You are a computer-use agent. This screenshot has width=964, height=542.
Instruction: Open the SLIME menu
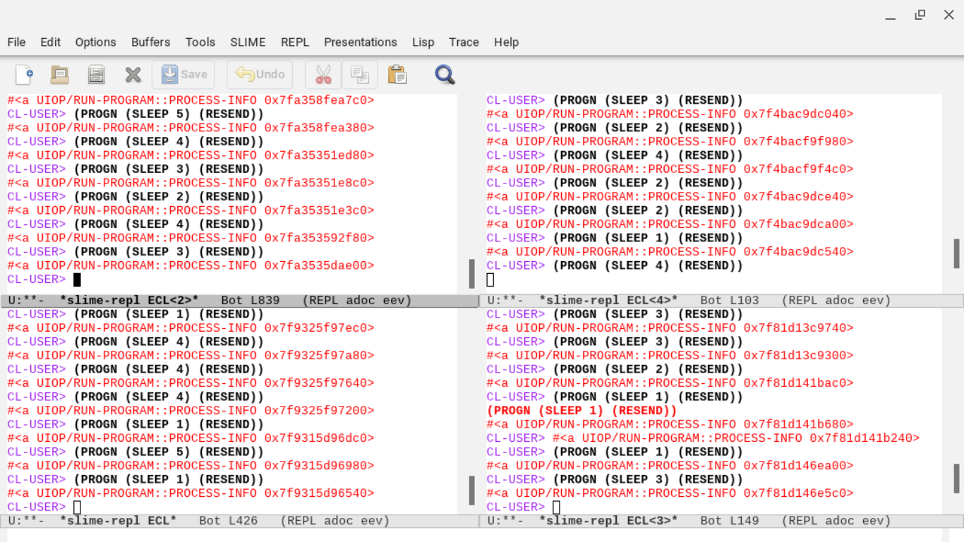point(248,42)
